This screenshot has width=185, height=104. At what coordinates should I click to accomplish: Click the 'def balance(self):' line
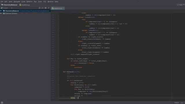(x=71, y=72)
